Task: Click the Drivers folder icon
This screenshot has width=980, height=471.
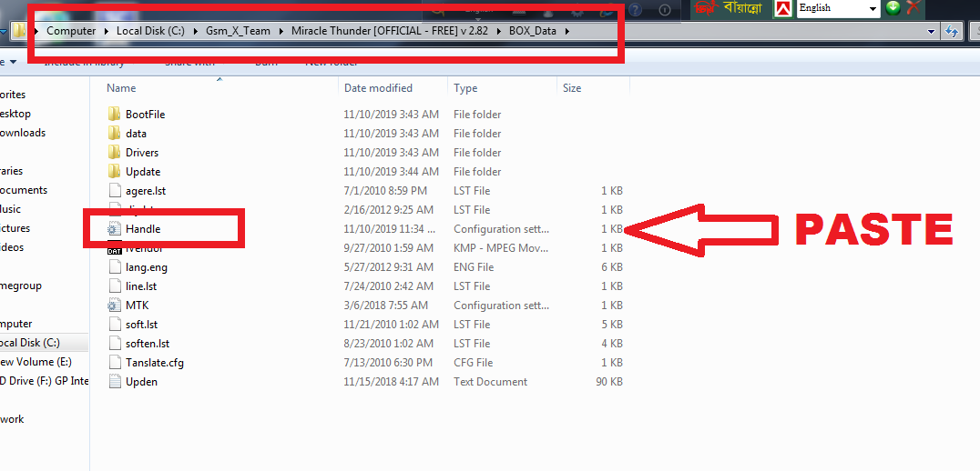Action: click(114, 152)
